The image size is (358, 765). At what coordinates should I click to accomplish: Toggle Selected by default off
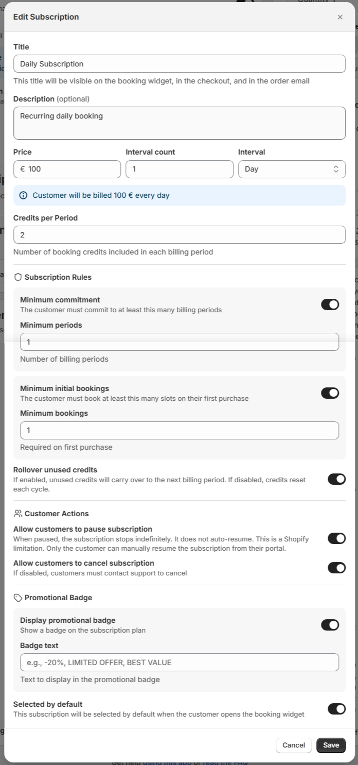pyautogui.click(x=336, y=709)
